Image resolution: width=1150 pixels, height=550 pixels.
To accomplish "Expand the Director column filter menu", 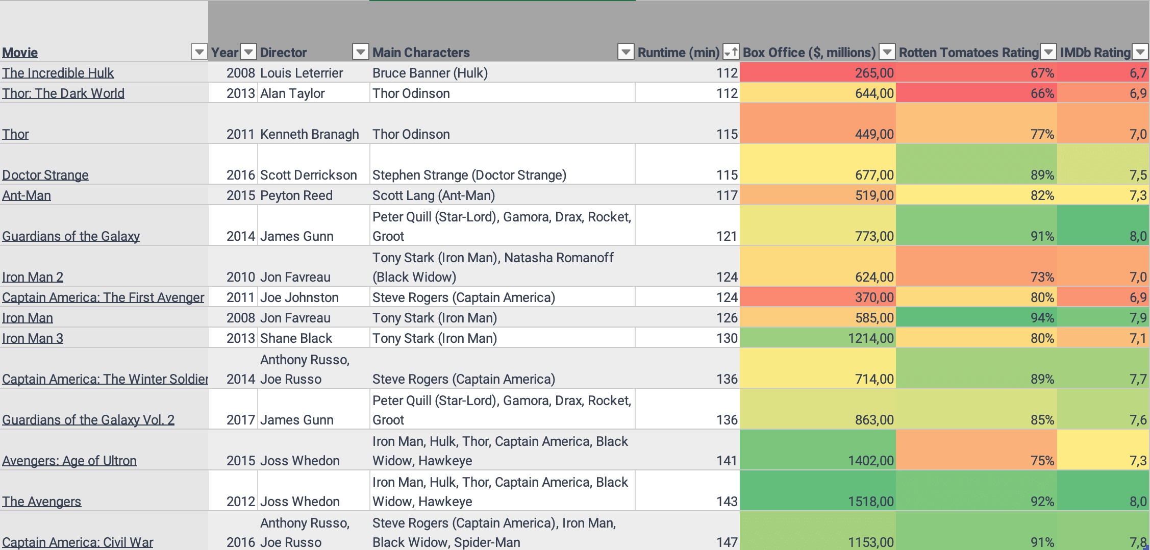I will click(361, 52).
